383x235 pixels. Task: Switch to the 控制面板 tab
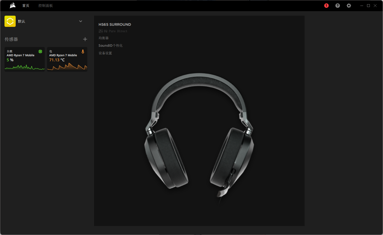[46, 6]
